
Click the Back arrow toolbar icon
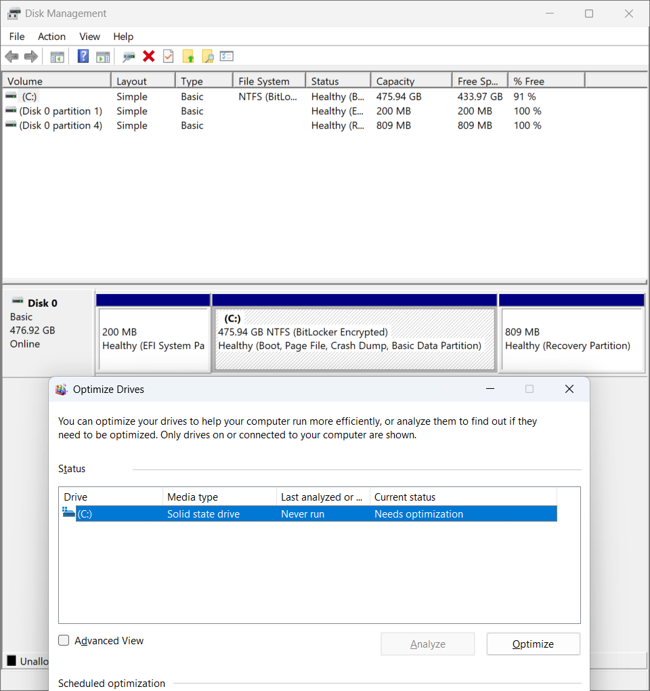coord(12,56)
